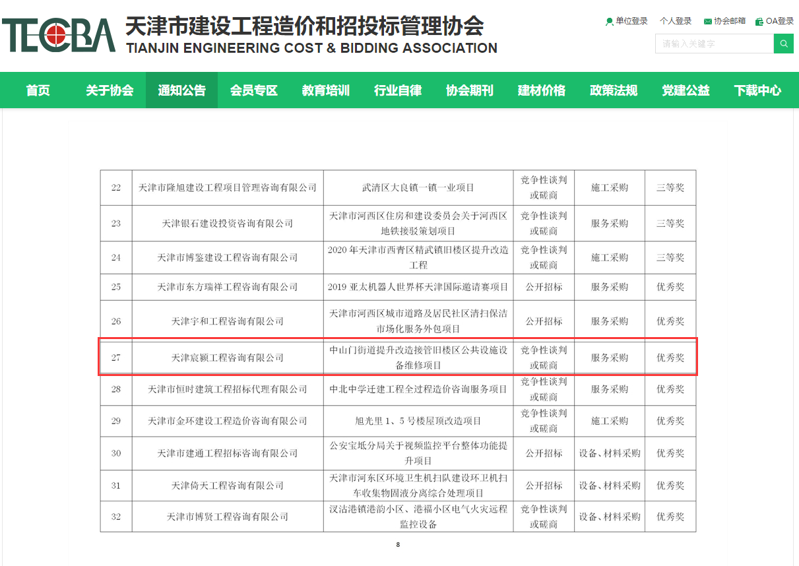Click the 协会邮箱 envelope icon

(x=708, y=21)
